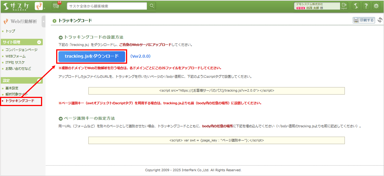Open the Saaske S icon in header

pyautogui.click(x=356, y=6)
